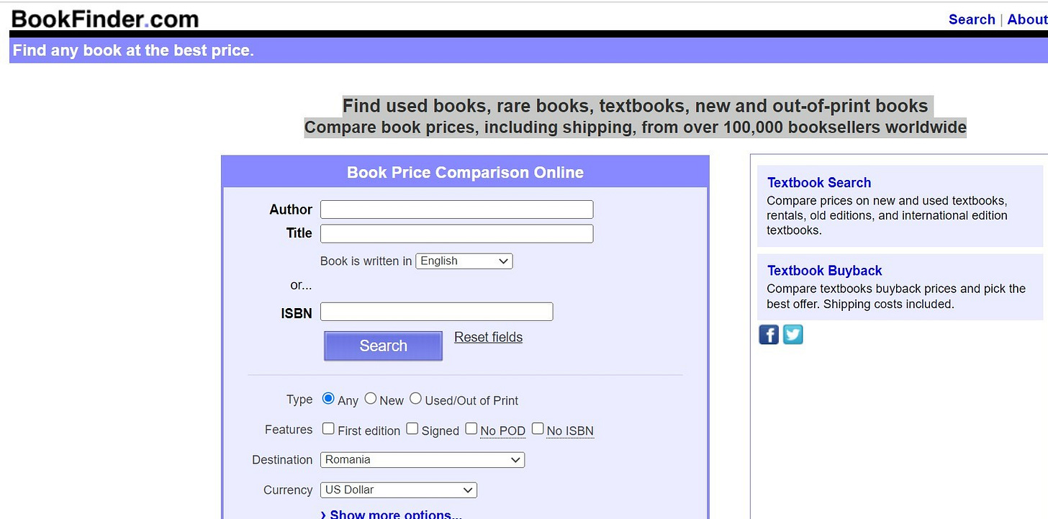The width and height of the screenshot is (1048, 519).
Task: Enable the First edition checkbox
Action: [x=328, y=428]
